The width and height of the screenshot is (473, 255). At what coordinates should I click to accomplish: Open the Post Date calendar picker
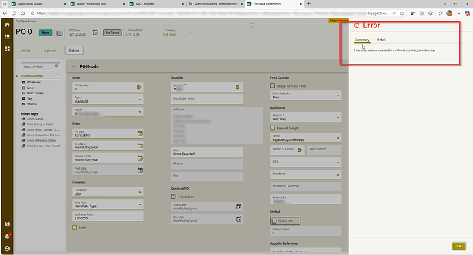click(x=140, y=170)
